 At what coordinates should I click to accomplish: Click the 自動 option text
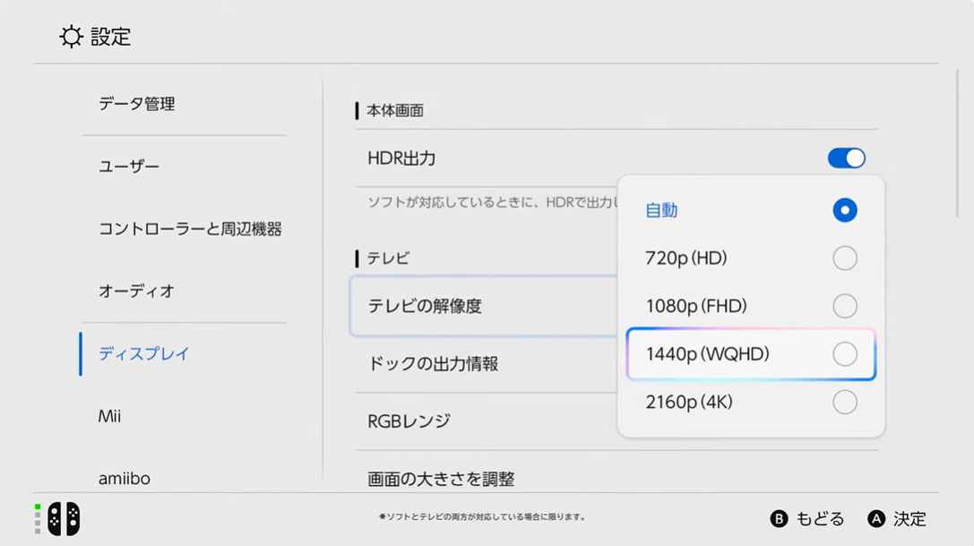(661, 210)
